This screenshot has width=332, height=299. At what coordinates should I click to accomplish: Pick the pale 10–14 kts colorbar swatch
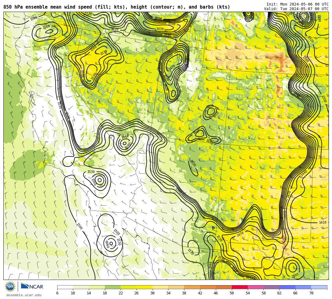(81, 287)
